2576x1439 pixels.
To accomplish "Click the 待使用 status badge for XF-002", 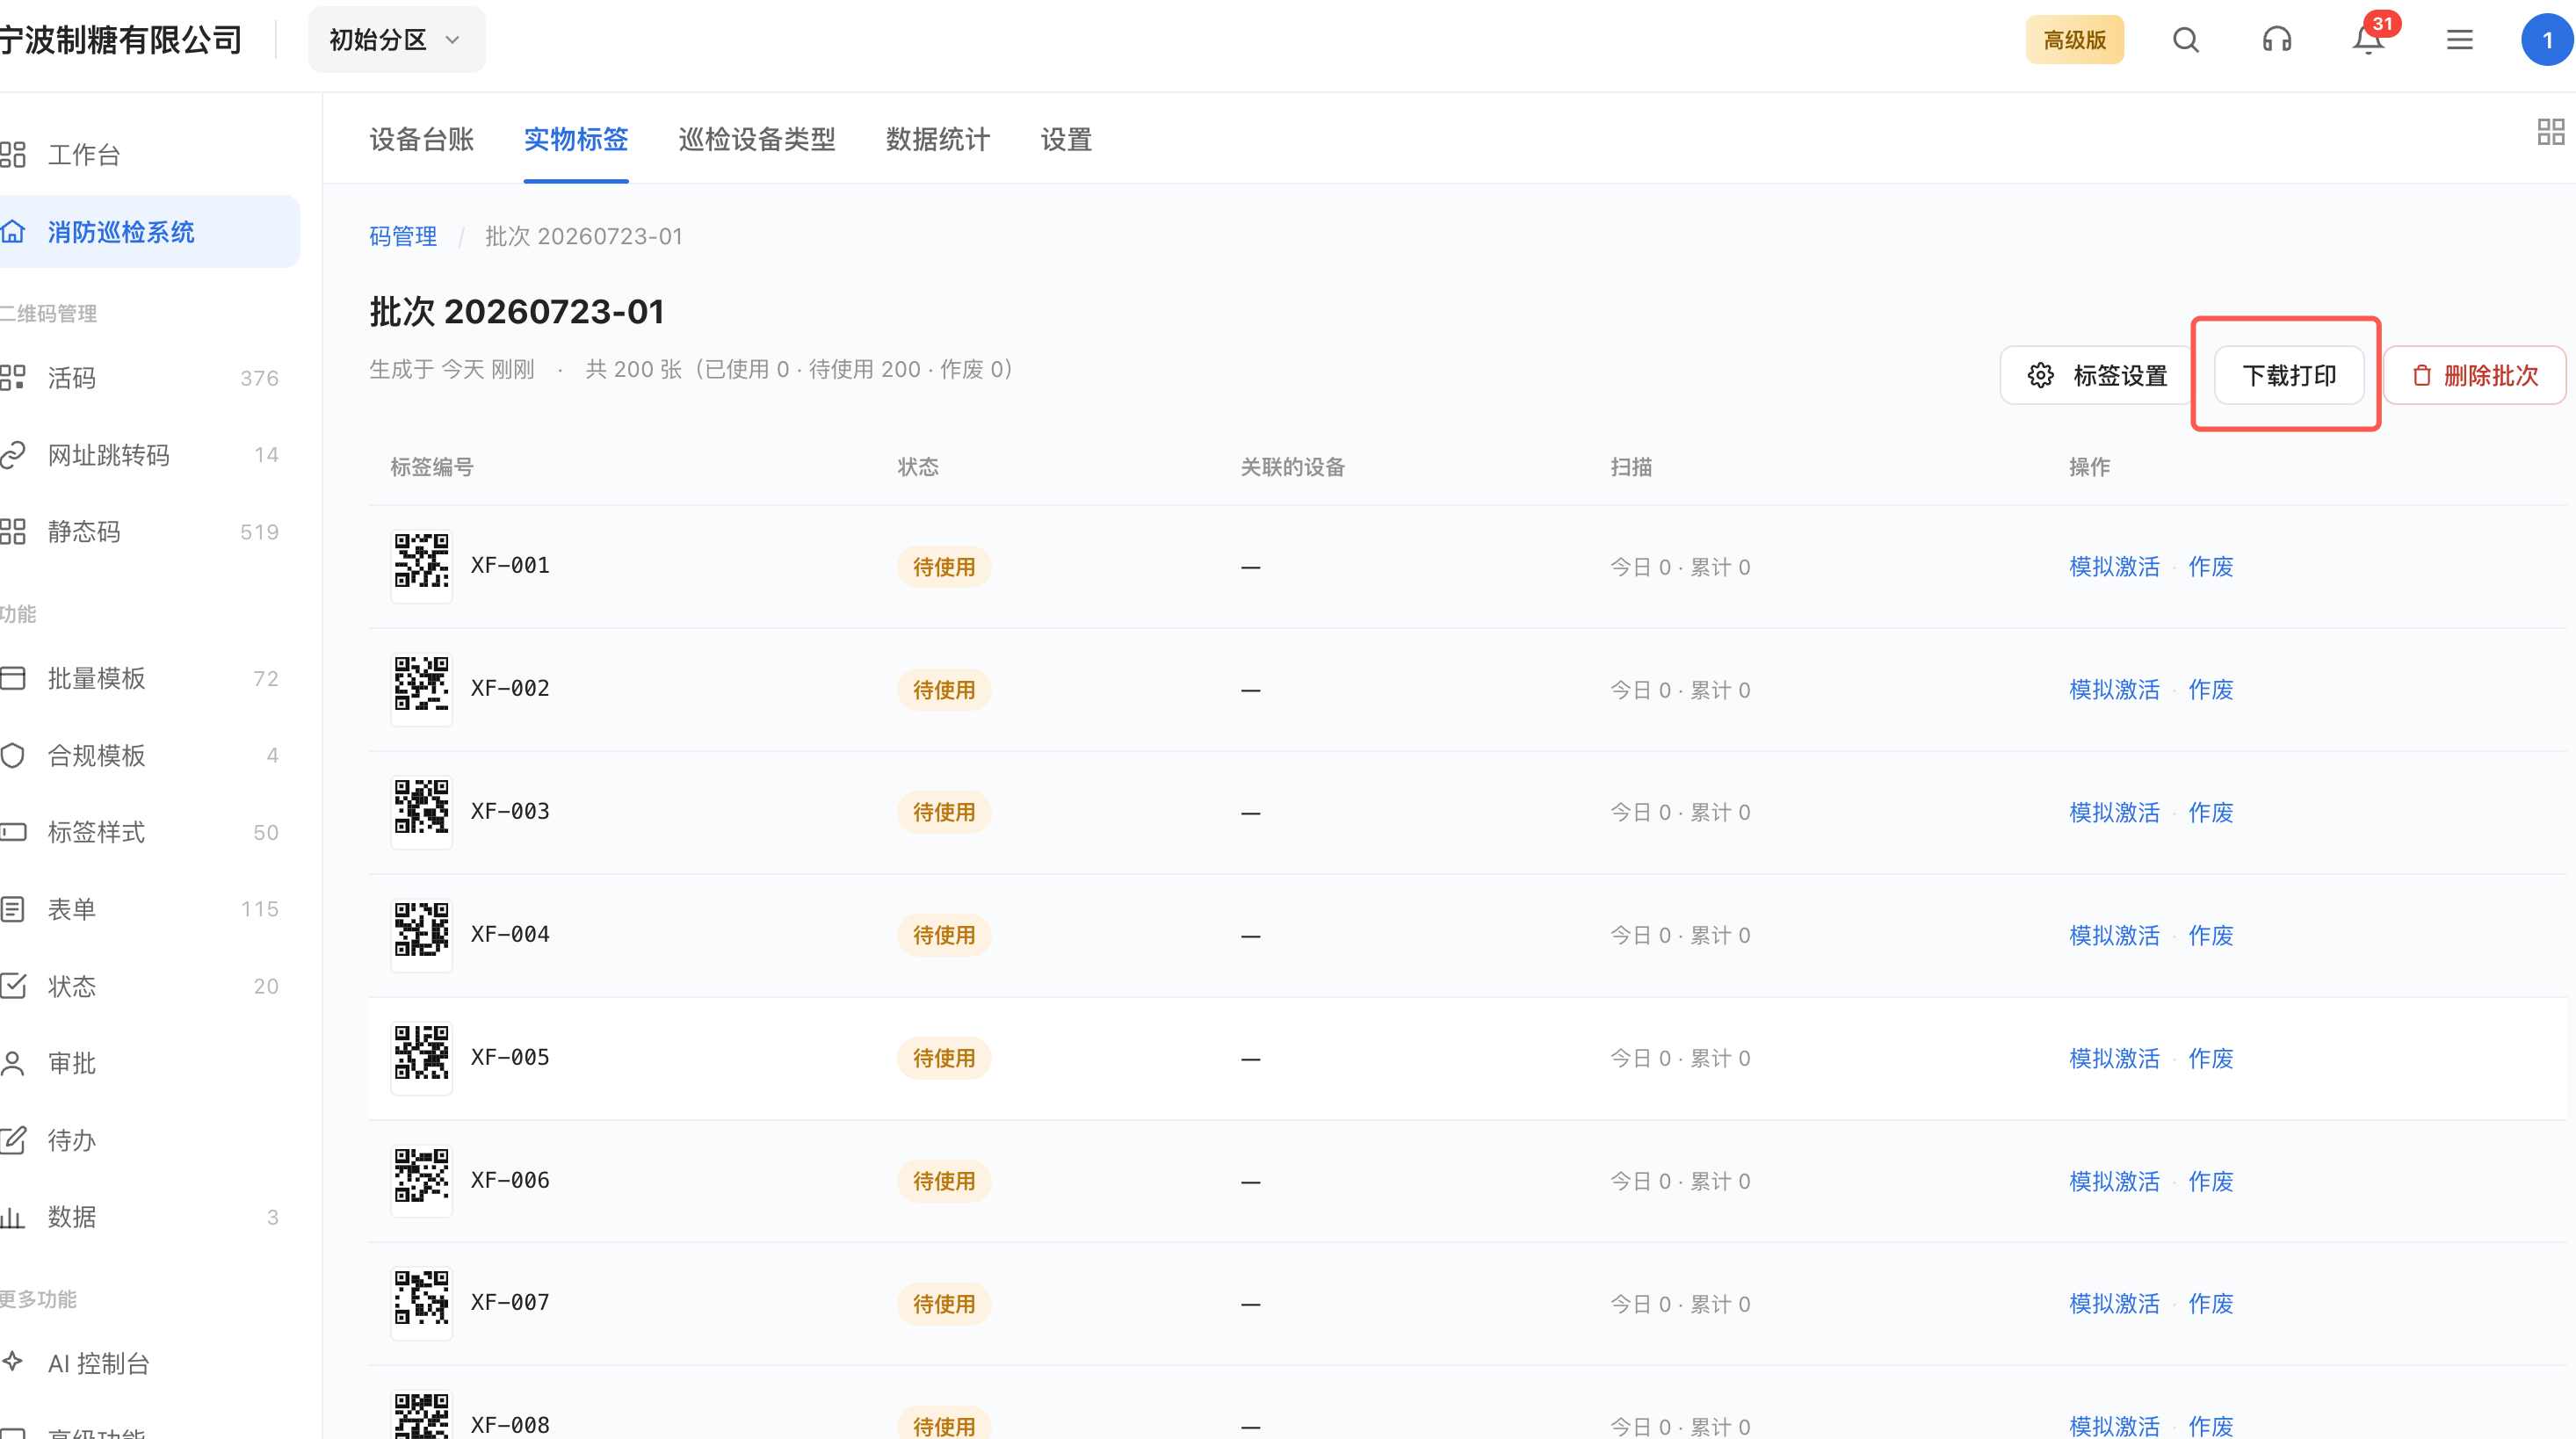I will (x=944, y=690).
